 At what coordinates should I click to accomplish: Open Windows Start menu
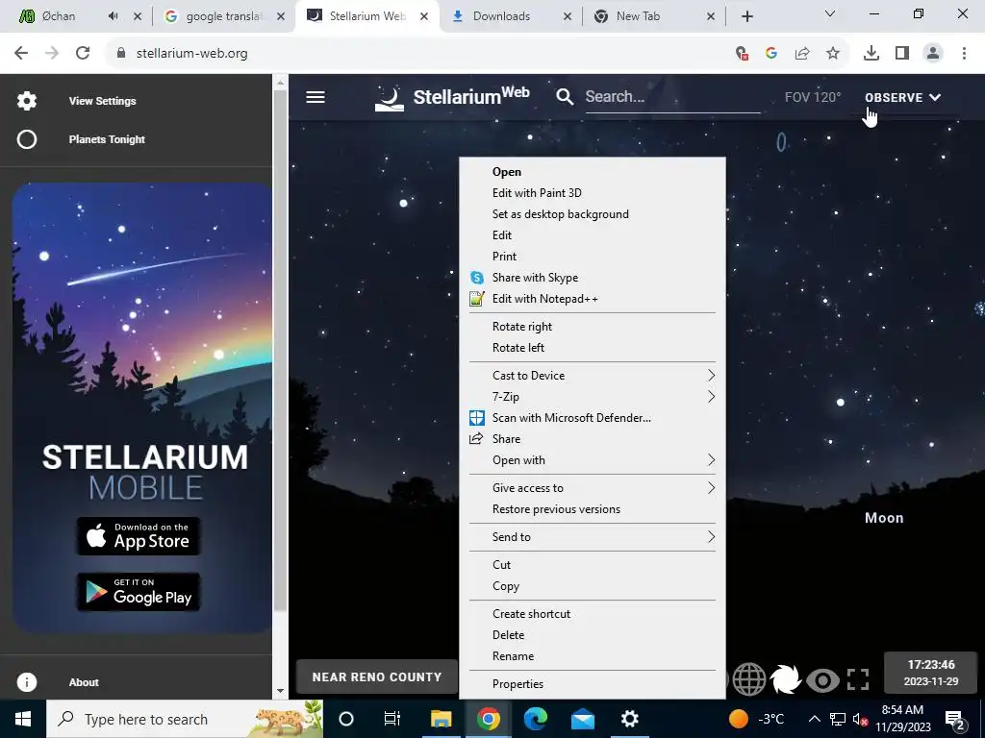click(23, 719)
